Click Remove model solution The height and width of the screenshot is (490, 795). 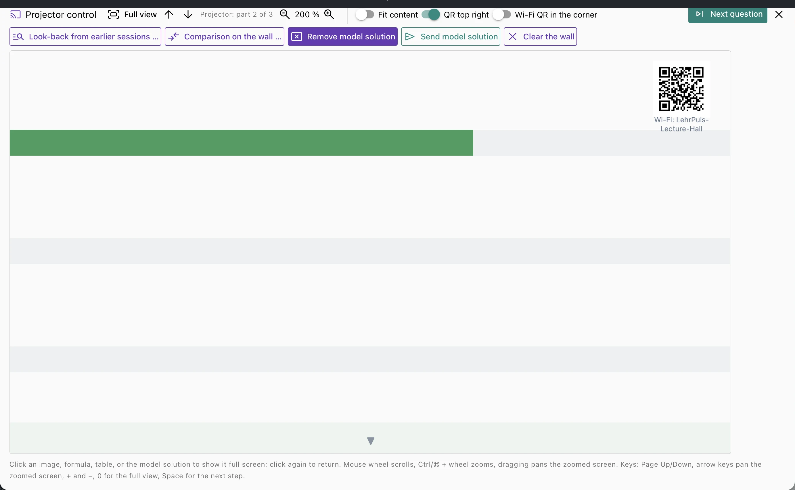coord(342,37)
